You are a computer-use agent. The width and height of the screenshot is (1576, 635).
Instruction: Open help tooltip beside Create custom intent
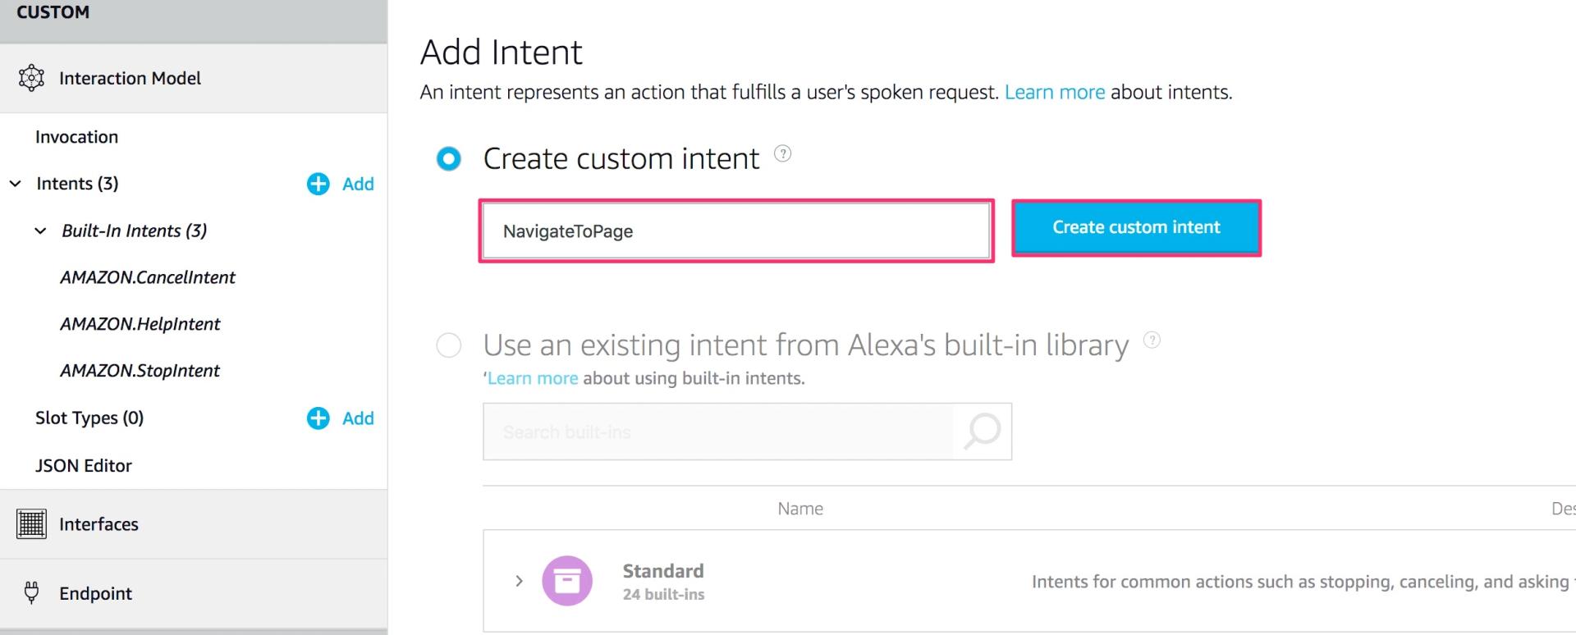click(x=782, y=153)
